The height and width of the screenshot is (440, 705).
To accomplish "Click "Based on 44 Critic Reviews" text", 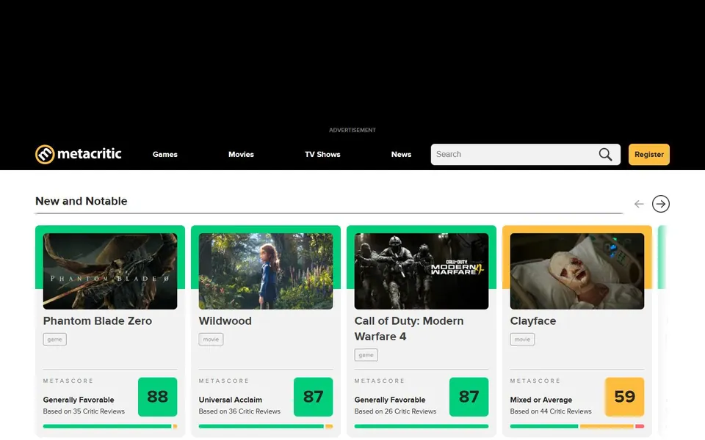I will point(551,411).
